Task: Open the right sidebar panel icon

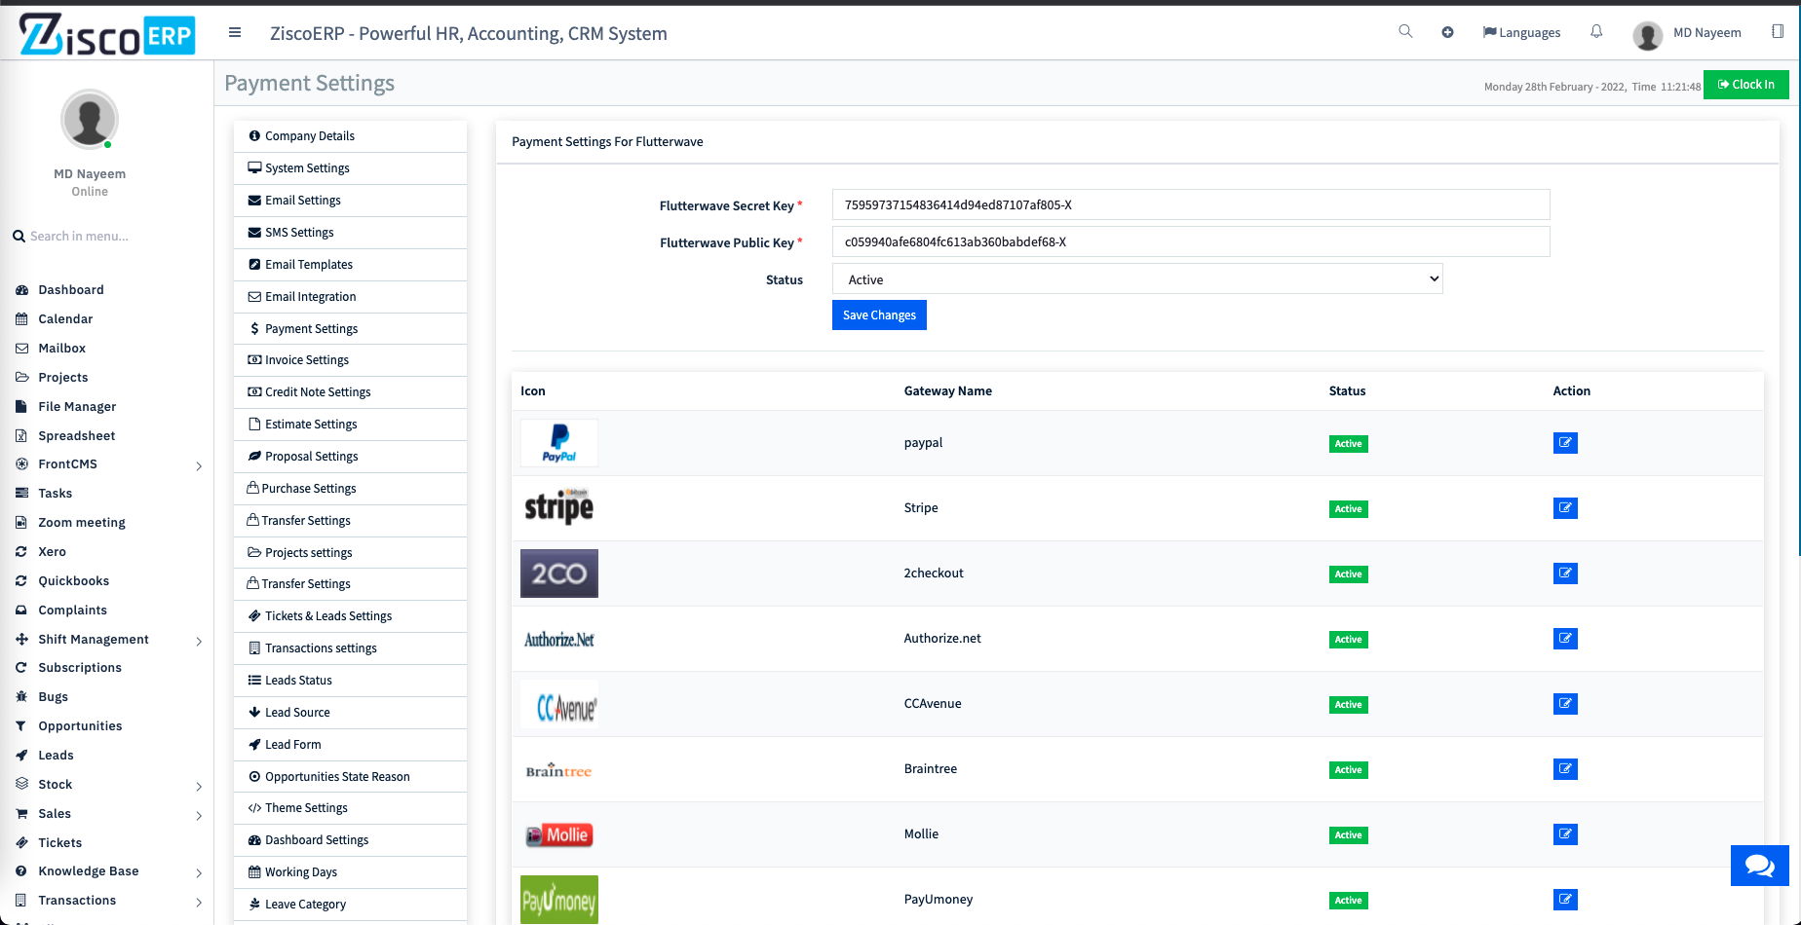Action: pos(1778,31)
